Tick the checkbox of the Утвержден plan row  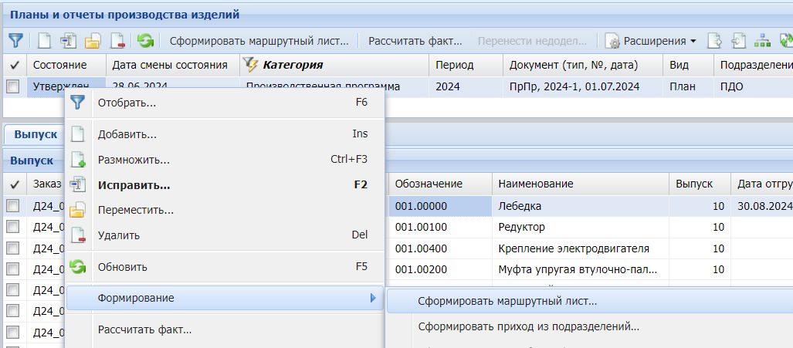pos(13,87)
